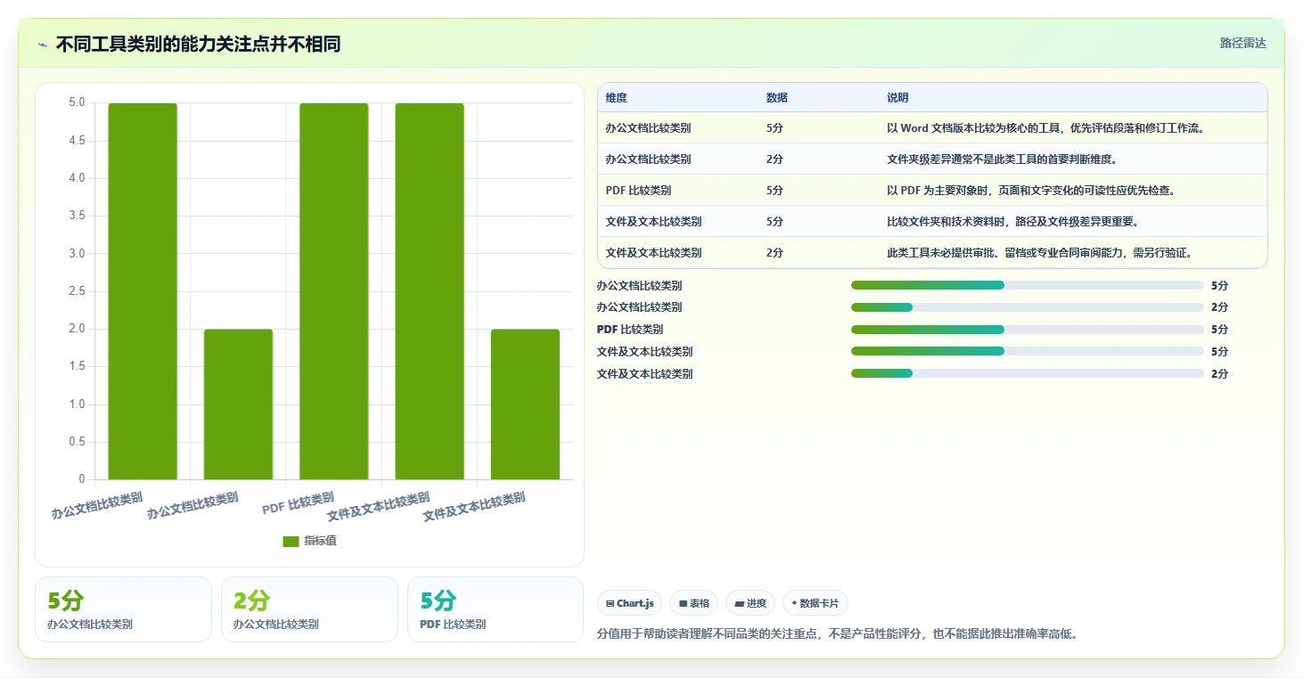Select the 表格 tag
This screenshot has height=678, width=1303.
pyautogui.click(x=693, y=603)
